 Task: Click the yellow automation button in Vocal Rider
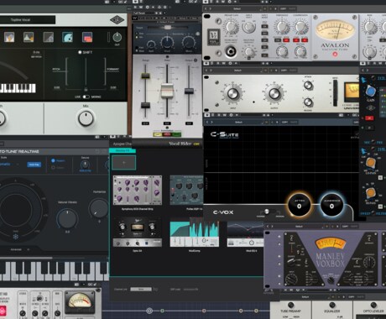(x=158, y=134)
